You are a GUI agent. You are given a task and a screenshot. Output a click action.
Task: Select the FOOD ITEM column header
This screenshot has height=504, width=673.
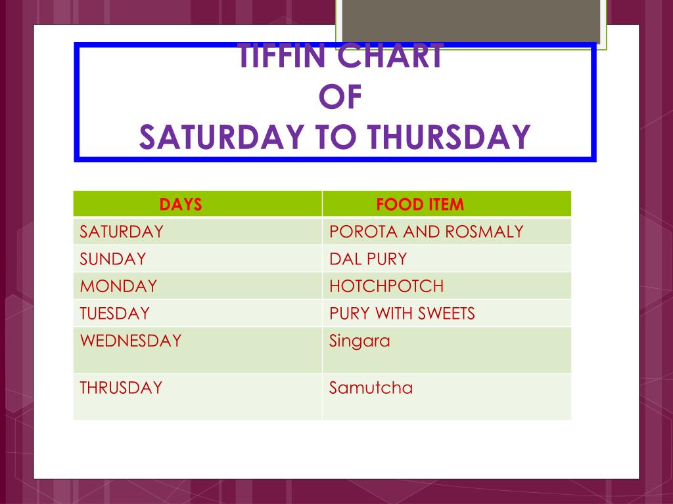(447, 204)
